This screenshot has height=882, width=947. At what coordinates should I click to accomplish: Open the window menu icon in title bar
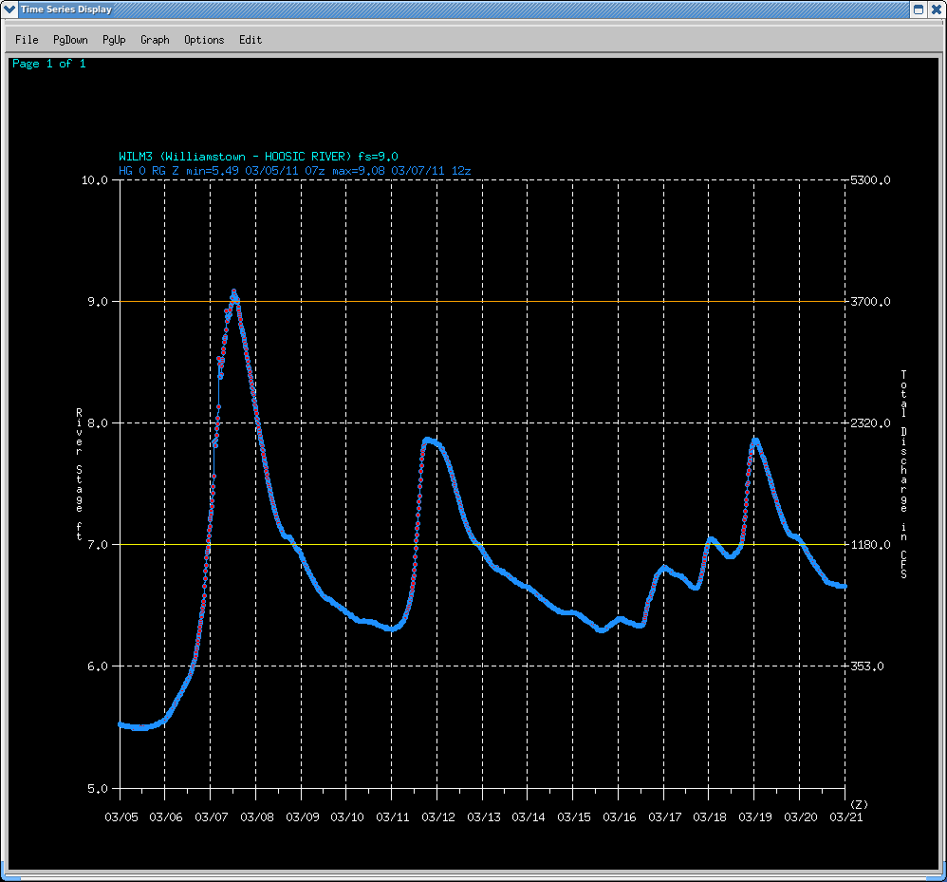[9, 9]
